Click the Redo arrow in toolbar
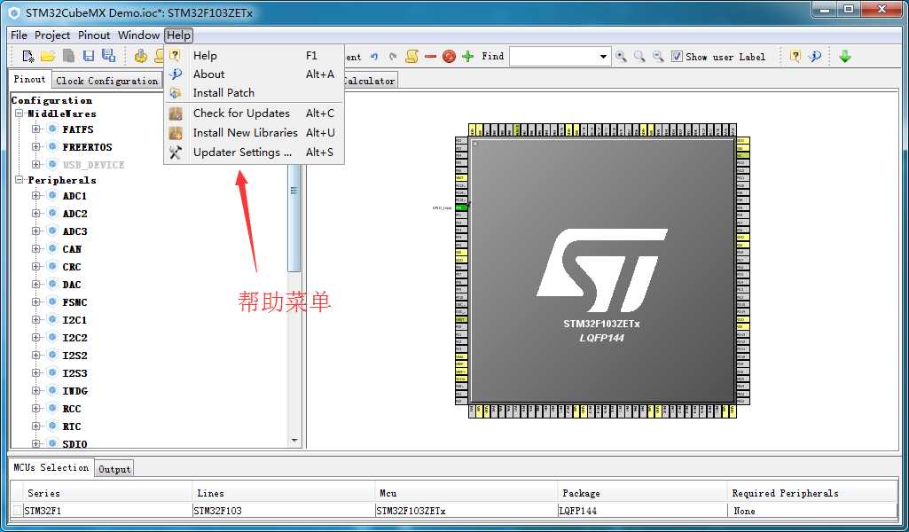 (393, 57)
